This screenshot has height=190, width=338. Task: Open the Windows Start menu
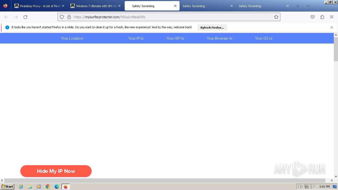(x=7, y=187)
